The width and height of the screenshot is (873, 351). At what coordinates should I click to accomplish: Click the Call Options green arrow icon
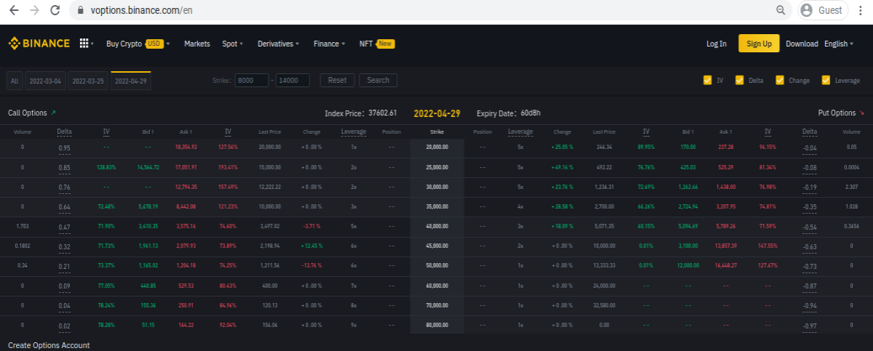(x=53, y=113)
